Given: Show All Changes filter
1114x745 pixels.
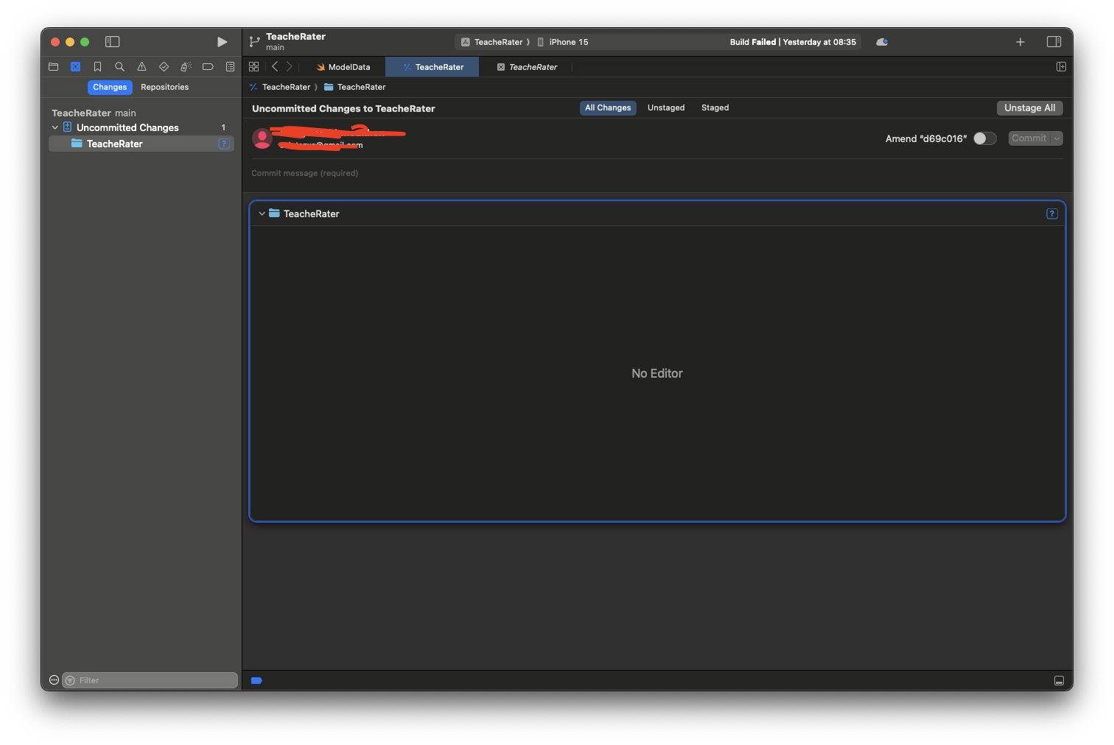Looking at the screenshot, I should coord(608,107).
